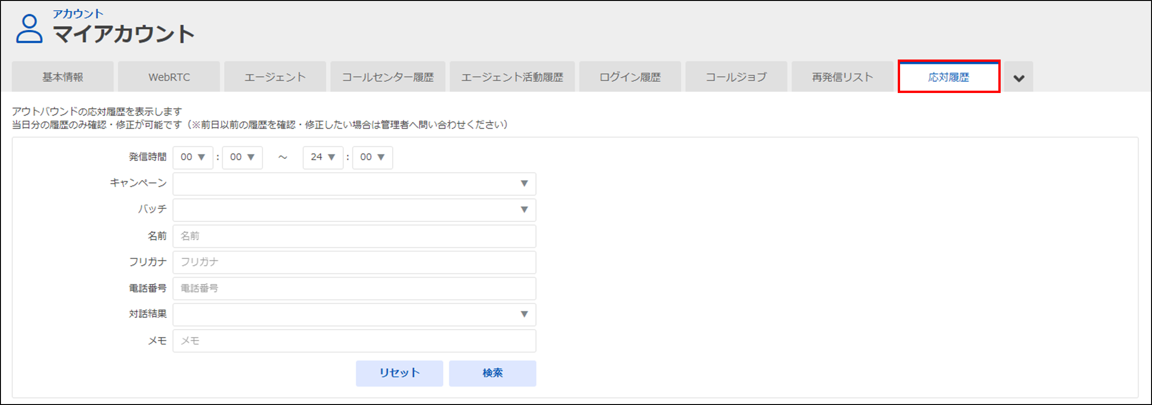This screenshot has height=405, width=1152.
Task: Open the start hour dropdown for 発信時間
Action: 193,157
